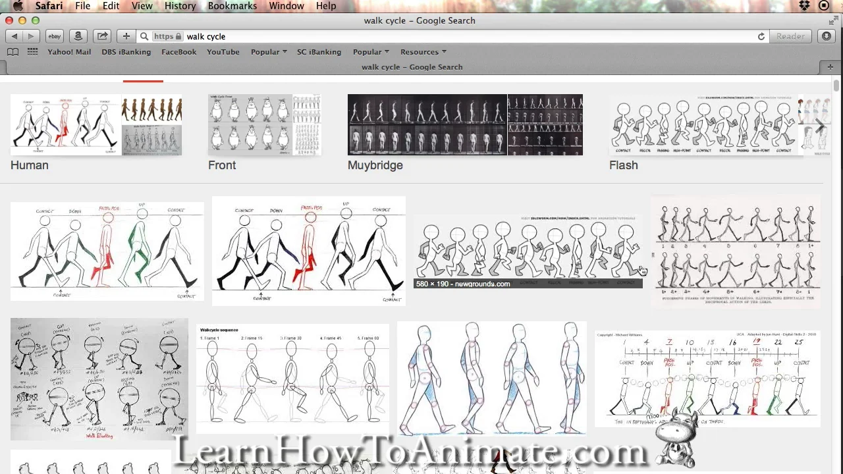Screen dimensions: 843x474
Task: Open the Reading List book icon
Action: (13, 52)
